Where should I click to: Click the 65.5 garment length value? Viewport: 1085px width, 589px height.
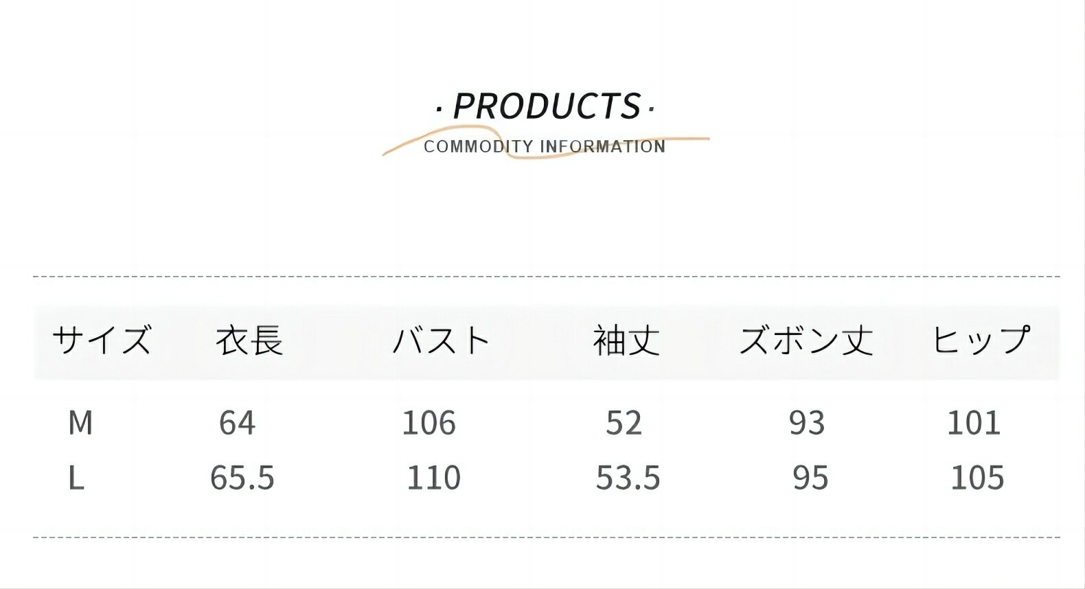(242, 478)
